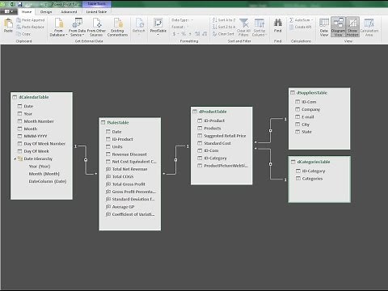Screen dimensions: 388x291
Task: Select Categories field in dCategoriesTable
Action: pos(312,179)
